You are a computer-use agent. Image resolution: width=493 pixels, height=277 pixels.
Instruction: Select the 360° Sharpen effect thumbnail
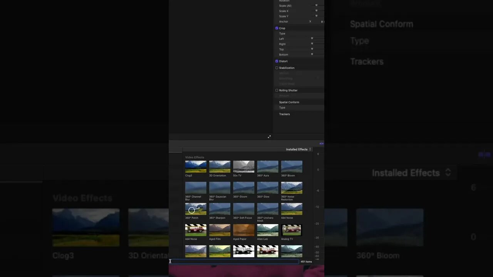(220, 209)
